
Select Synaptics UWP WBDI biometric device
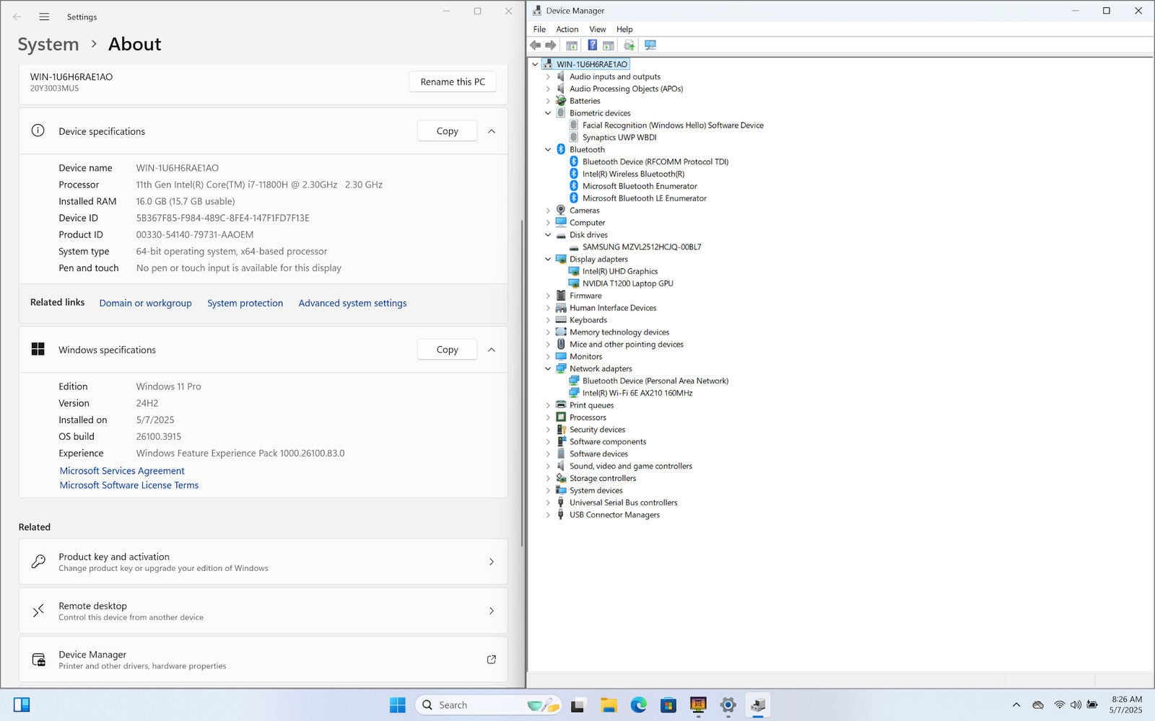click(x=619, y=137)
